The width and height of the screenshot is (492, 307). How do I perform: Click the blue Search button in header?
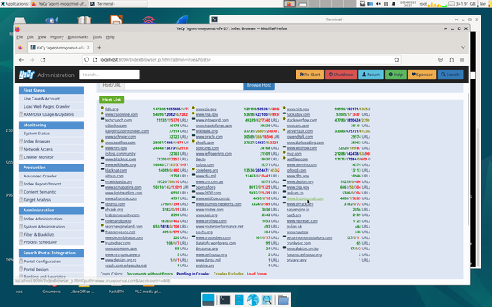pos(450,75)
